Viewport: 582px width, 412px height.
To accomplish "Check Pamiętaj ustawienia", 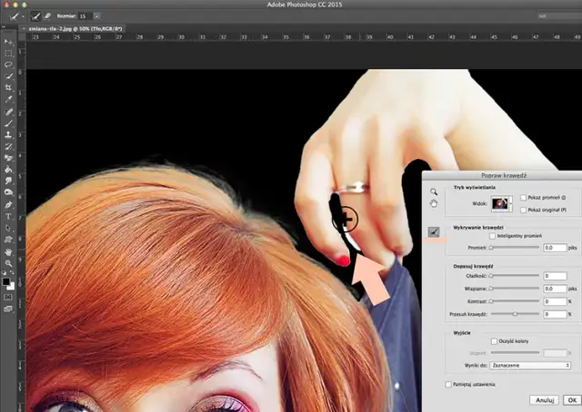I will (448, 385).
